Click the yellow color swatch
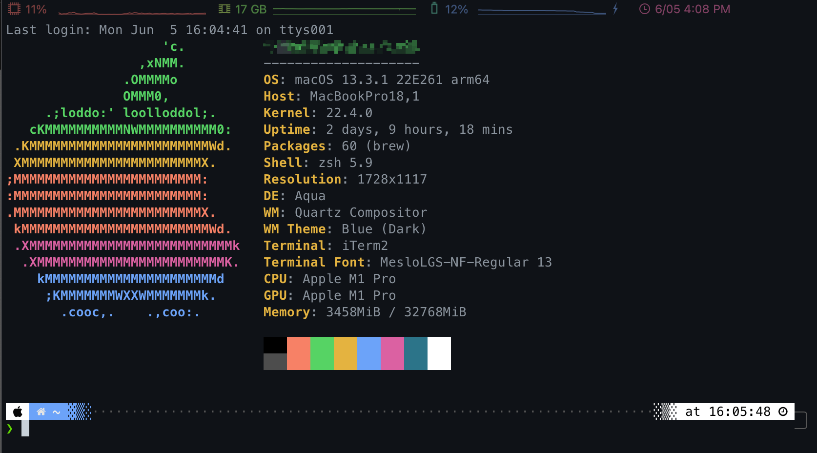The height and width of the screenshot is (453, 817). (346, 353)
